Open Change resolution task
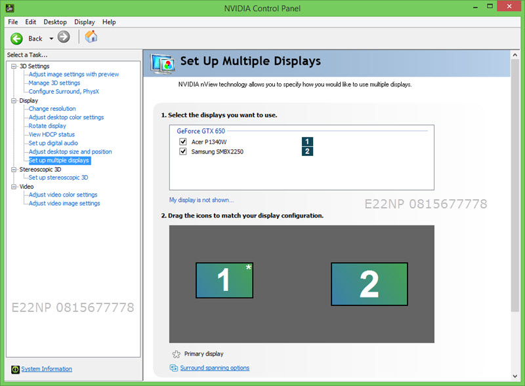Viewport: 525px width, 386px height. point(52,109)
